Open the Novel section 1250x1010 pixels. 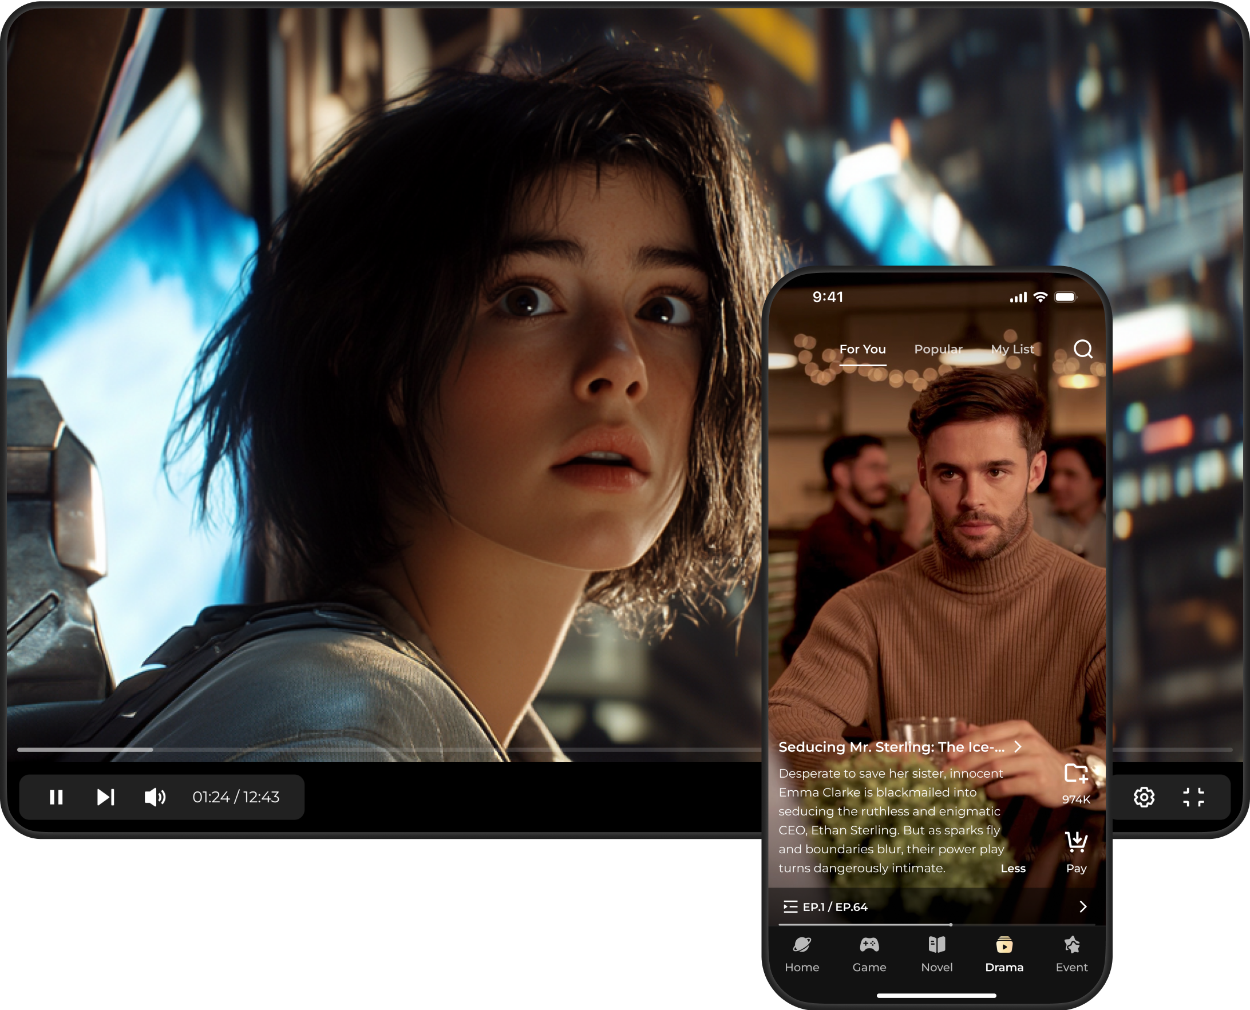click(x=937, y=954)
